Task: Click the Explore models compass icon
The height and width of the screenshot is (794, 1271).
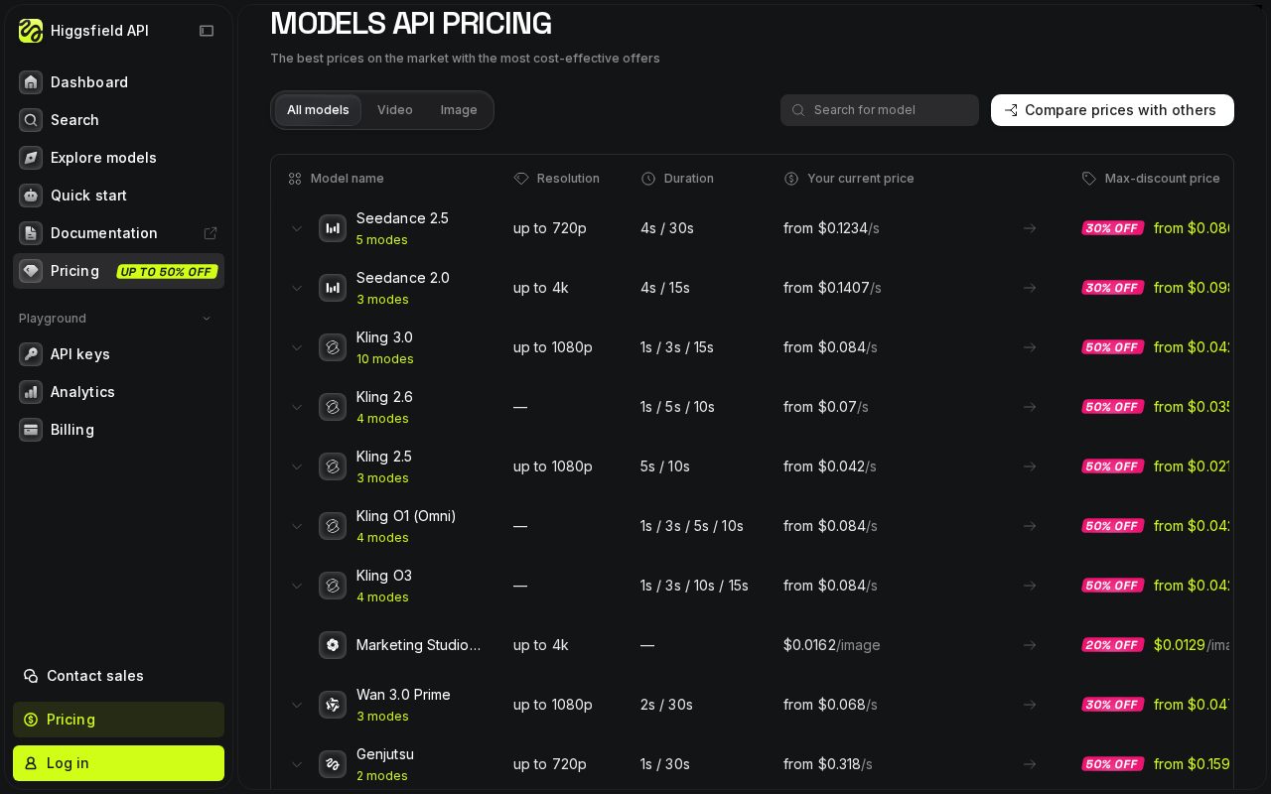Action: click(31, 158)
